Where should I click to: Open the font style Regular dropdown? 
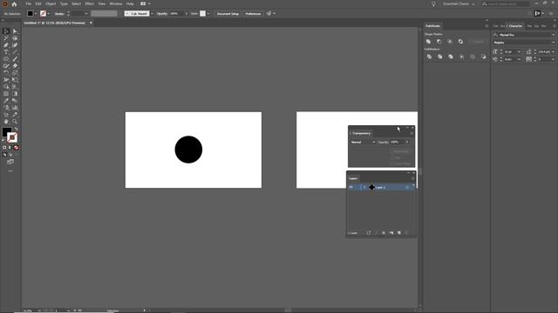(x=553, y=43)
